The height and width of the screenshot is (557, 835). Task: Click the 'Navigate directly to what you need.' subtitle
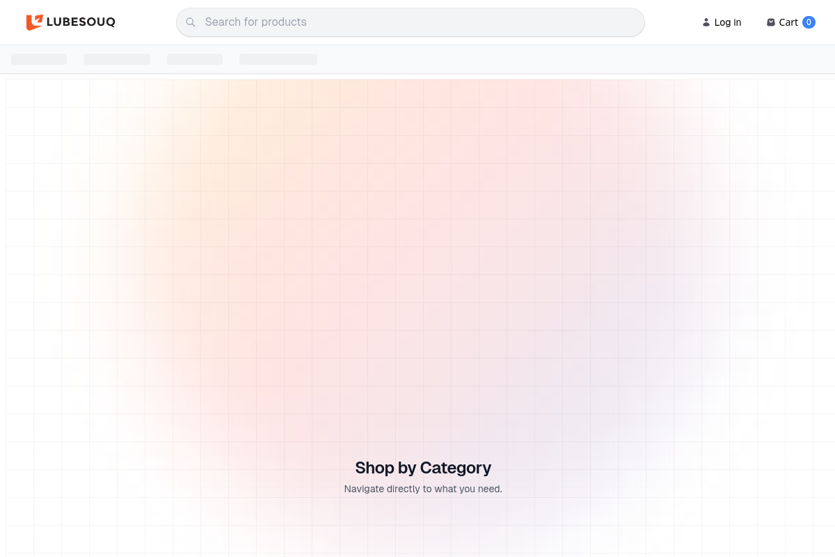(x=422, y=489)
